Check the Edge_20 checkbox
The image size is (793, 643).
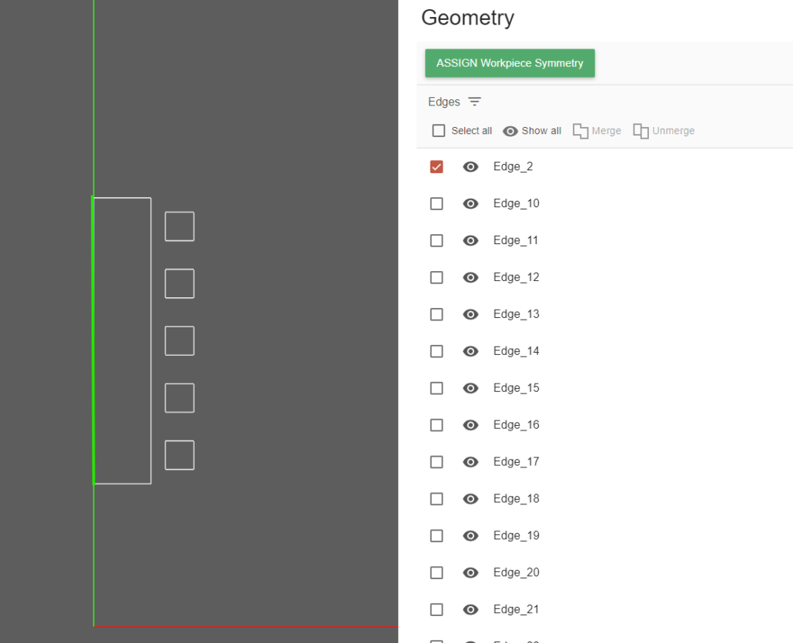tap(437, 573)
